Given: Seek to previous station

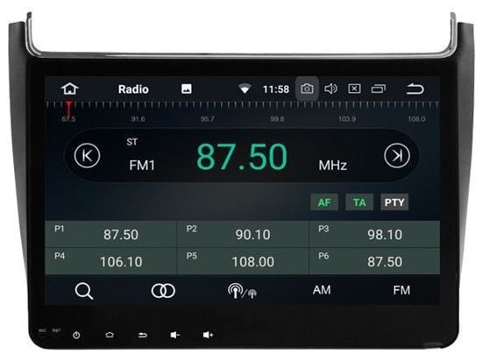Looking at the screenshot, I should pyautogui.click(x=87, y=155).
